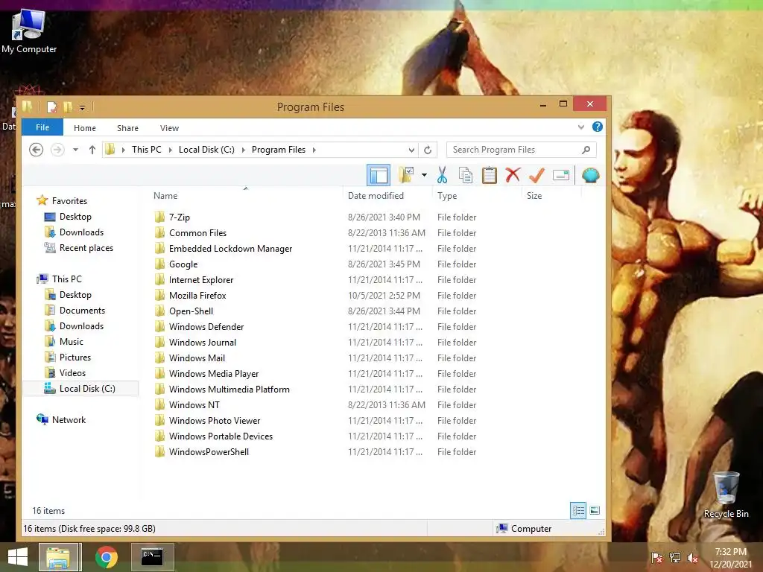Select the Windows Media Player folder
This screenshot has height=572, width=763.
pyautogui.click(x=214, y=374)
